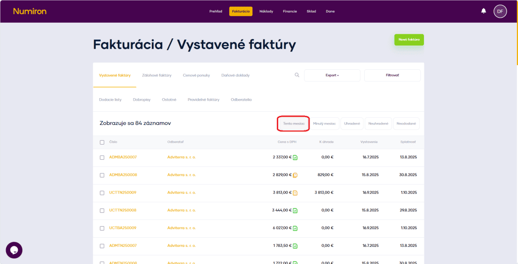Screen dimensions: 518x264
Task: Open Adviterra s. r. o. in UCTBA250009 row
Action: pyautogui.click(x=182, y=228)
